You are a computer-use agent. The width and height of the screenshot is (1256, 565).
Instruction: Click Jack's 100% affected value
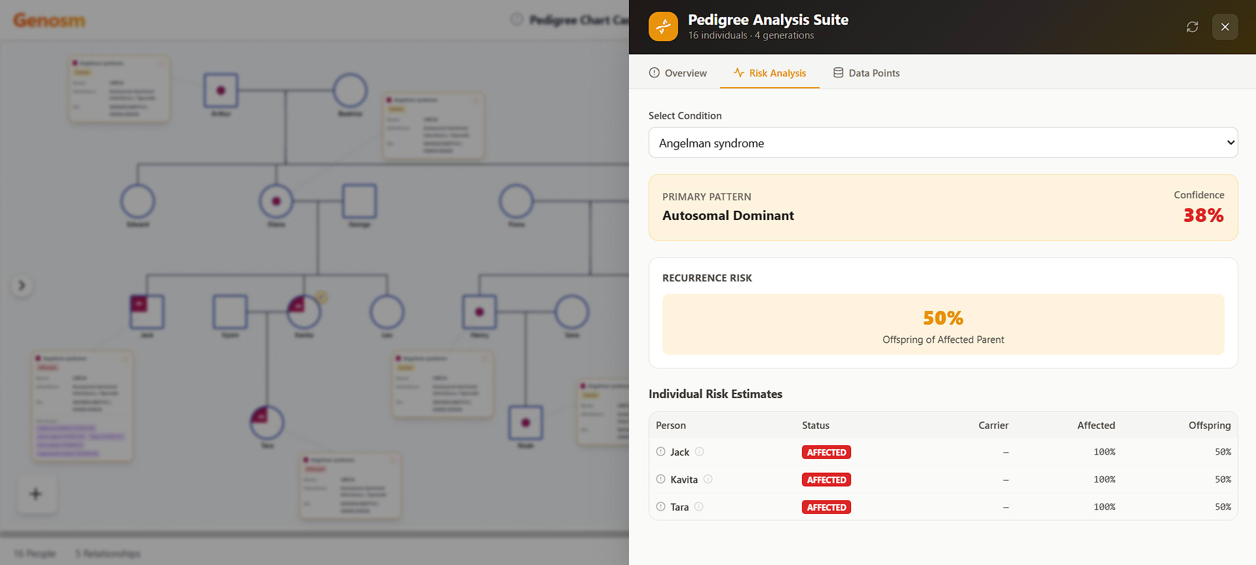click(x=1104, y=452)
